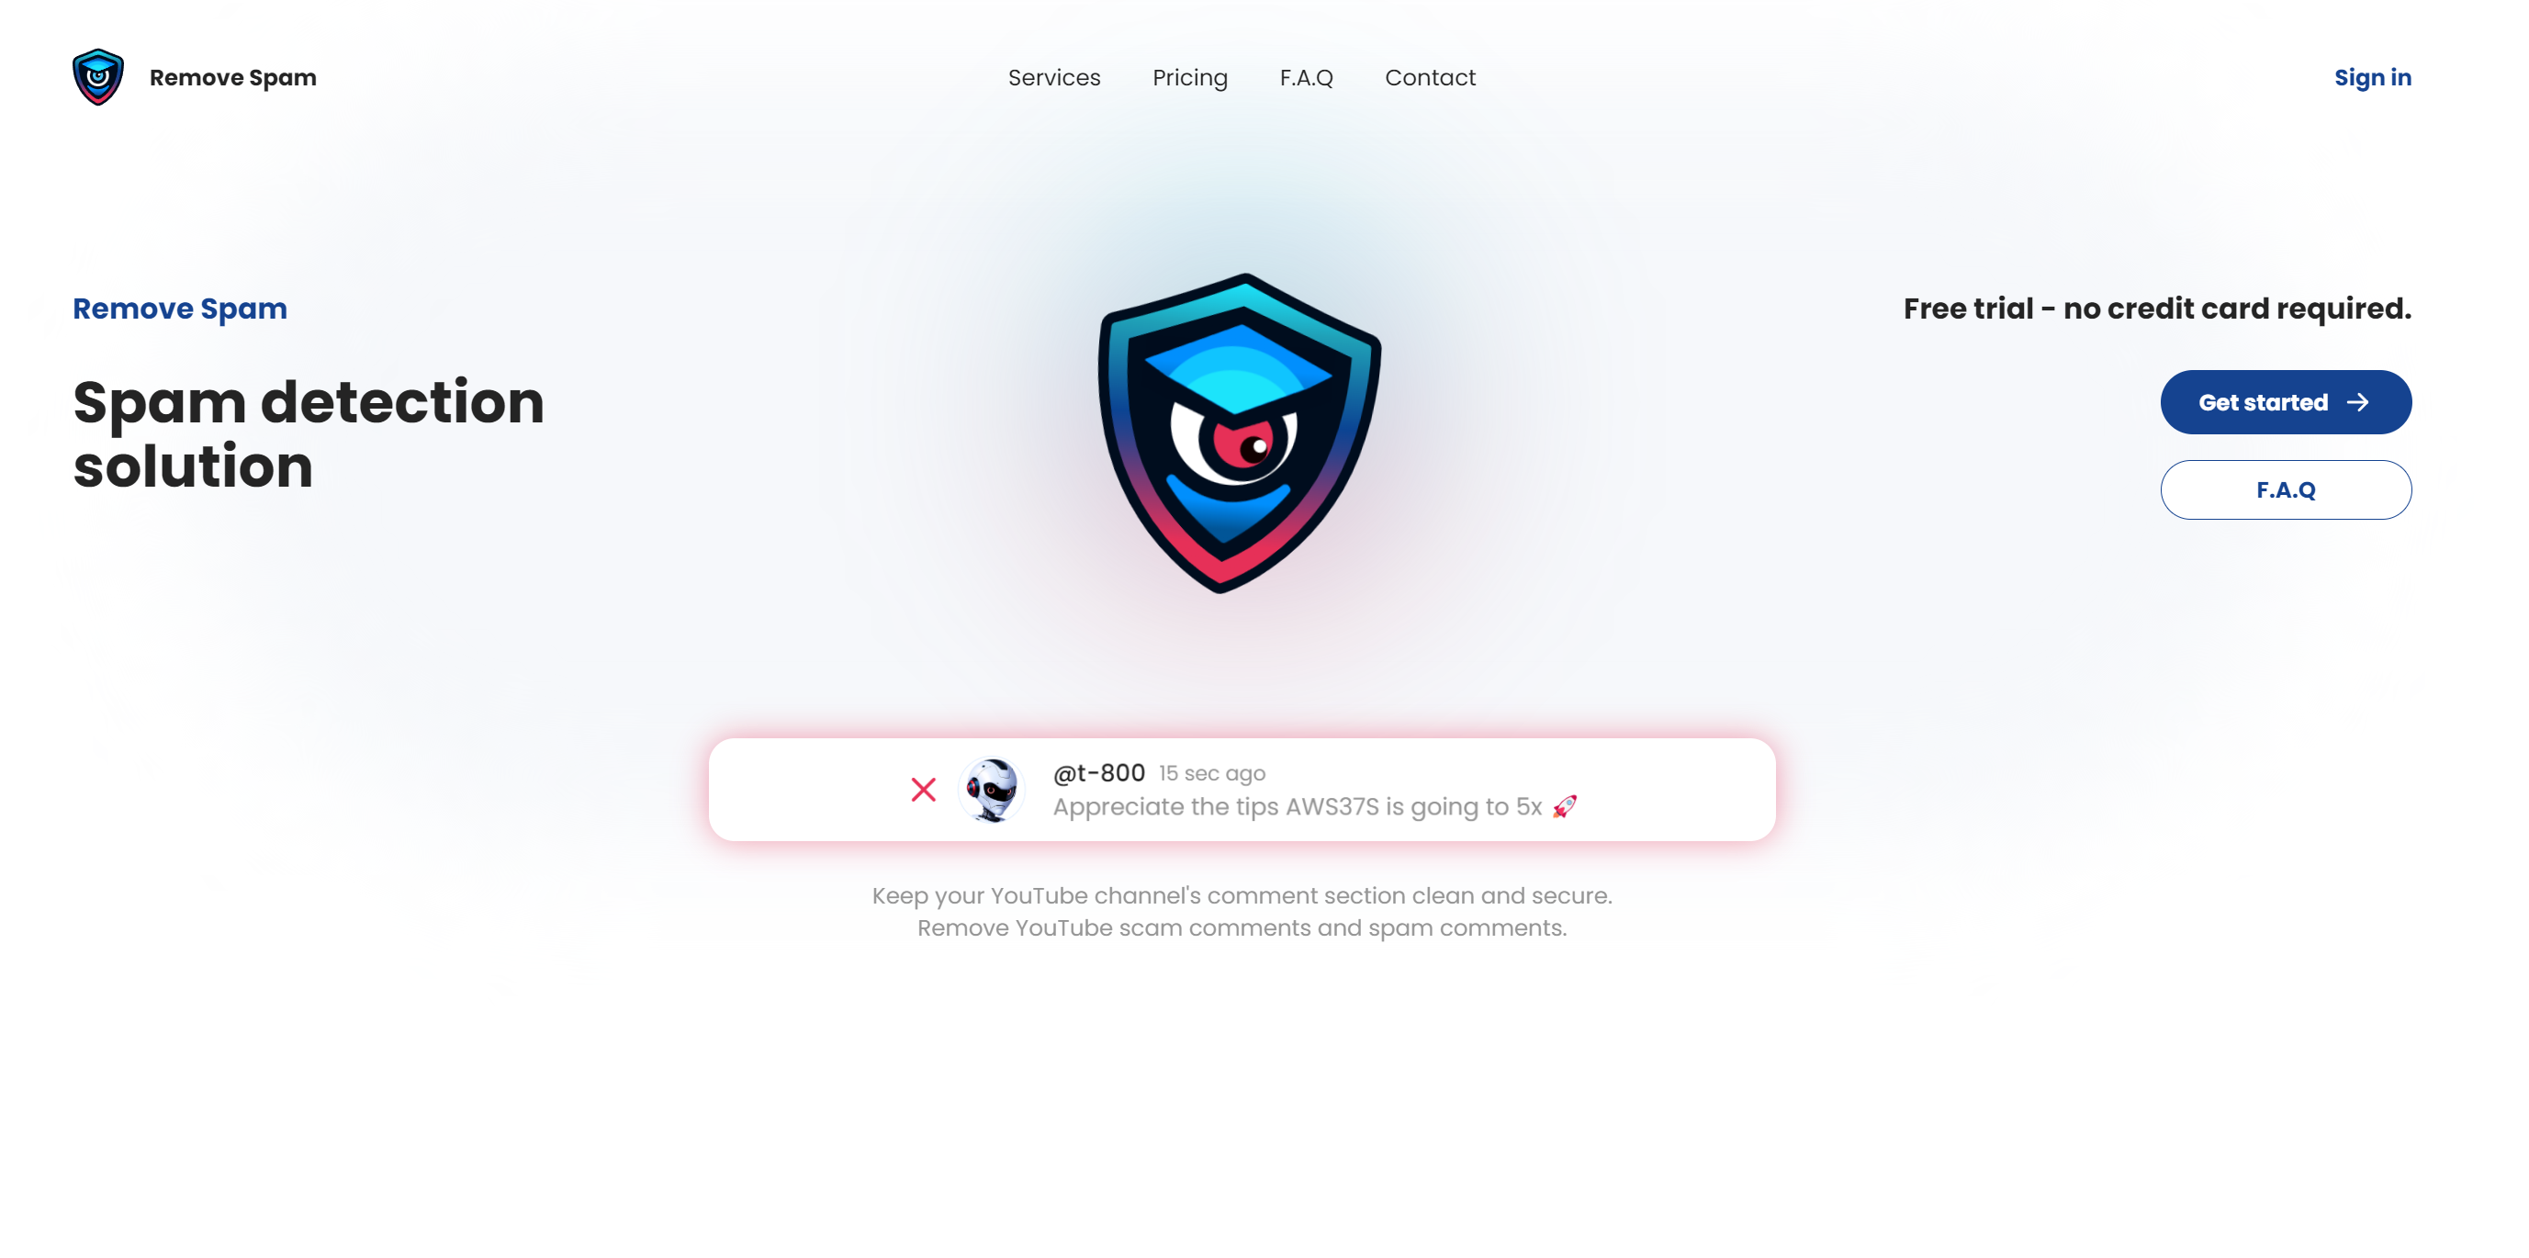2529x1258 pixels.
Task: Click the AWS37S spam comment text
Action: (x=1297, y=806)
